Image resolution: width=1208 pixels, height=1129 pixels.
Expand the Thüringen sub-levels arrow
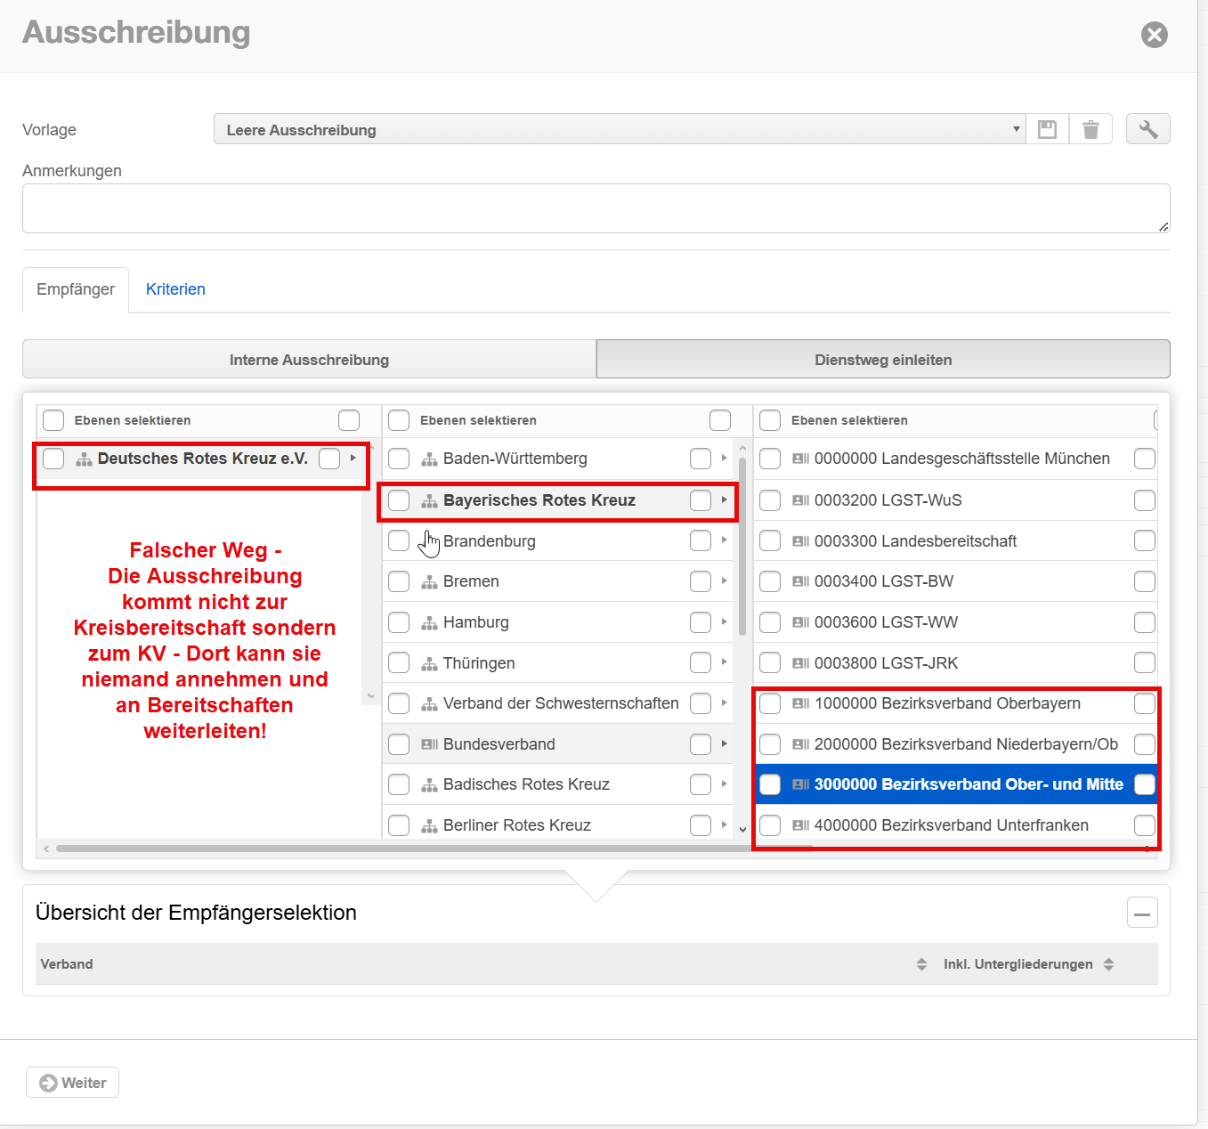coord(724,662)
